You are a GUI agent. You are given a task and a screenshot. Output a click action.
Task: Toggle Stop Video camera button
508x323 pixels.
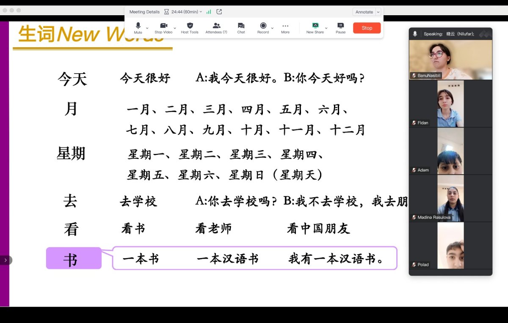(x=163, y=28)
